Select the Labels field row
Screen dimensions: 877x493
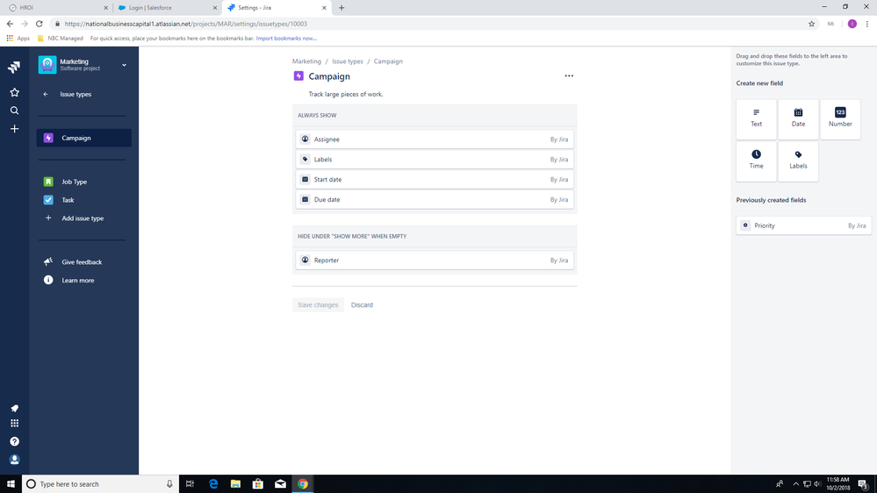[x=435, y=160]
